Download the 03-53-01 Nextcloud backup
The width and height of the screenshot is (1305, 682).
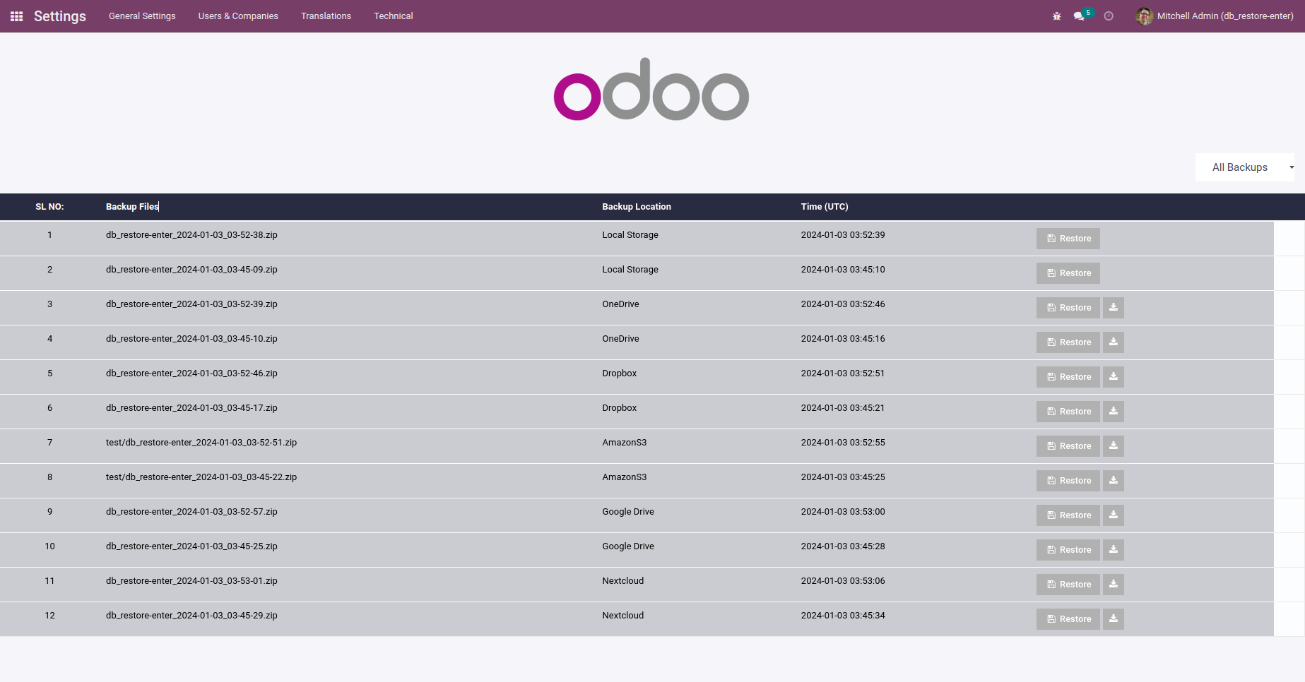[x=1114, y=585]
